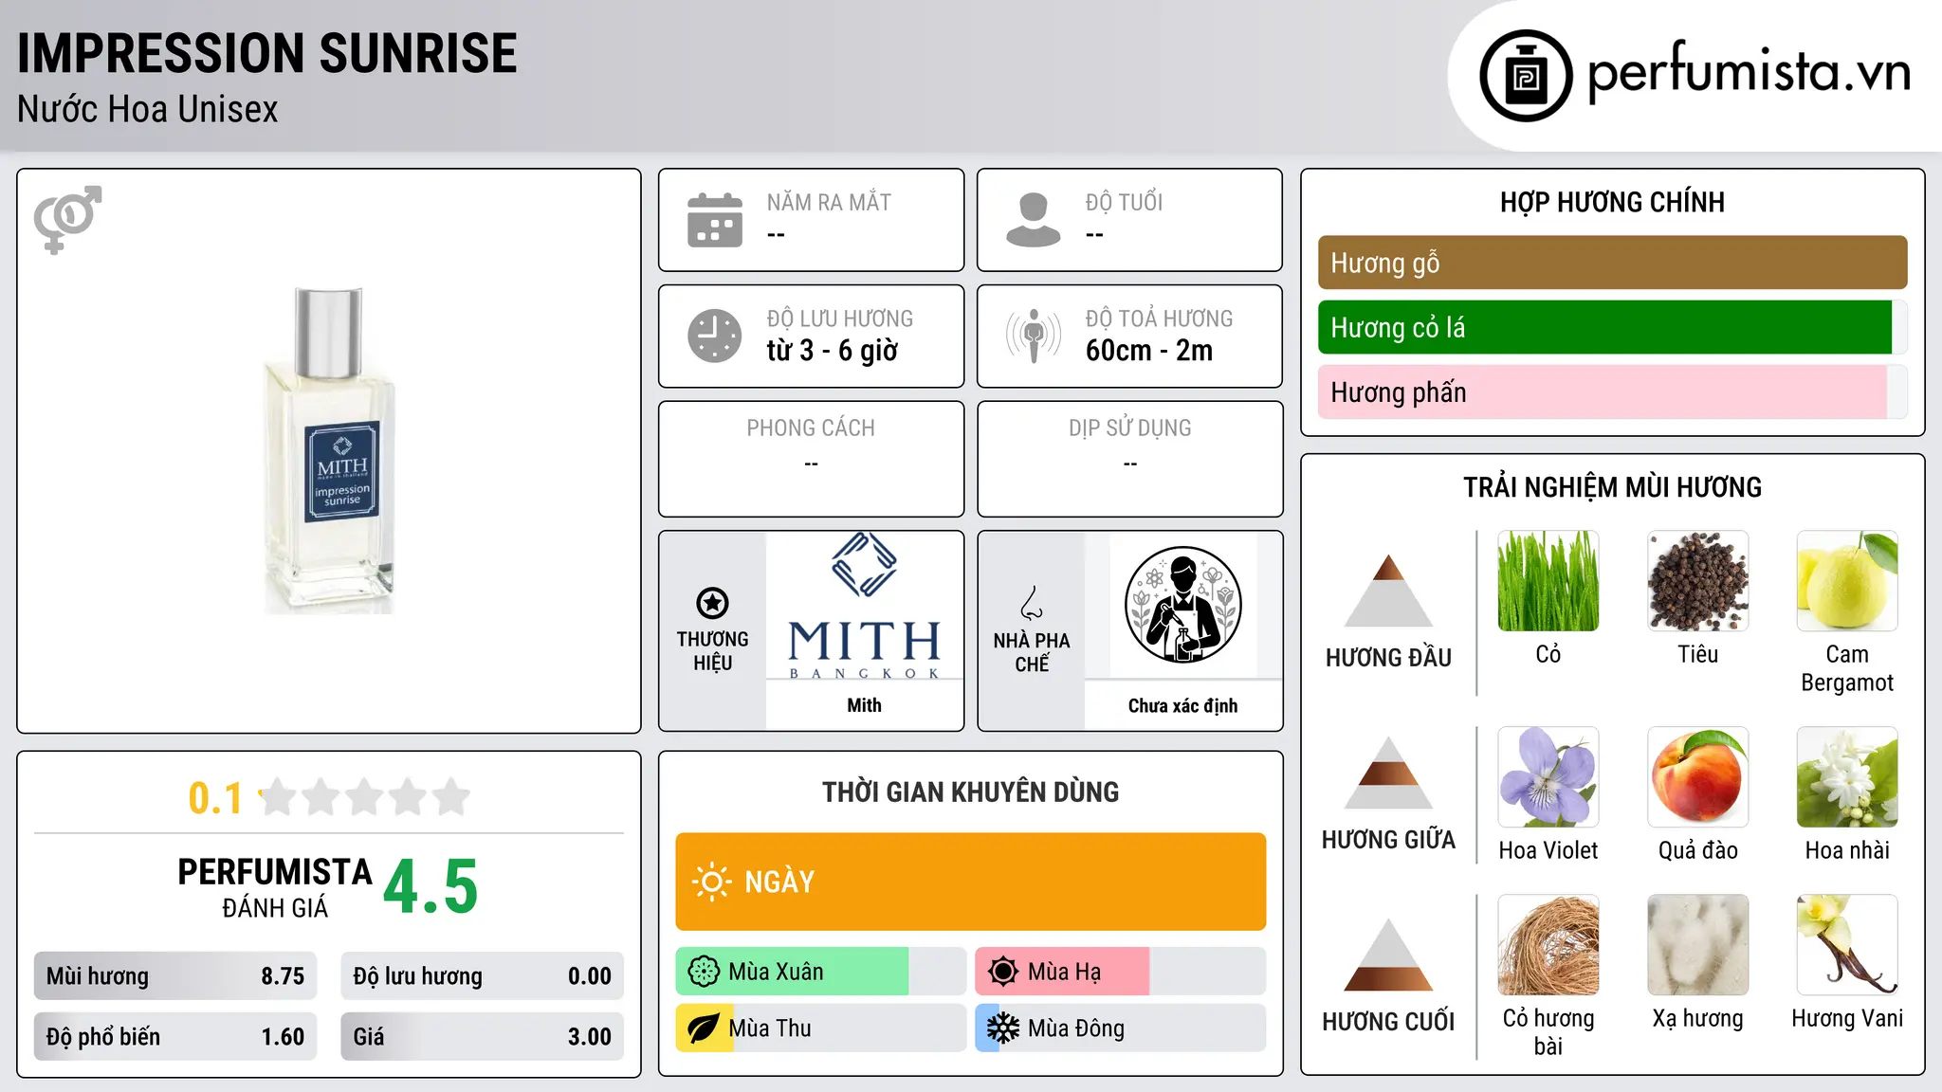This screenshot has height=1092, width=1942.
Task: Click the NĂM RA MẮT label
Action: point(829,203)
